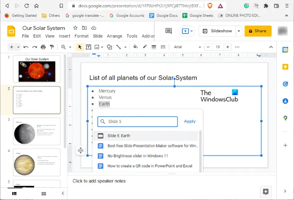Show more bookmarks double chevron
The image size is (294, 200).
286,15
